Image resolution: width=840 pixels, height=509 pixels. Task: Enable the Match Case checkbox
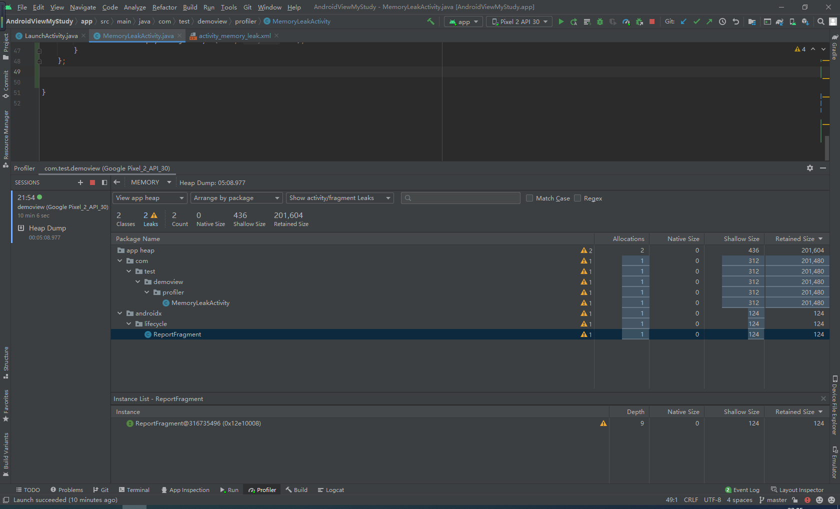point(529,198)
